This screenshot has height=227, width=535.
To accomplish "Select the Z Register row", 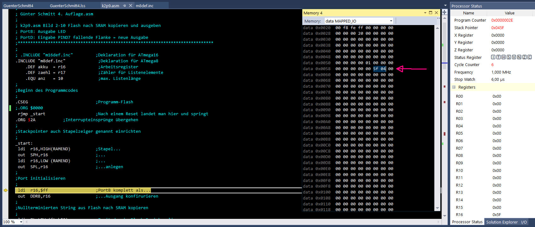I will (x=493, y=50).
